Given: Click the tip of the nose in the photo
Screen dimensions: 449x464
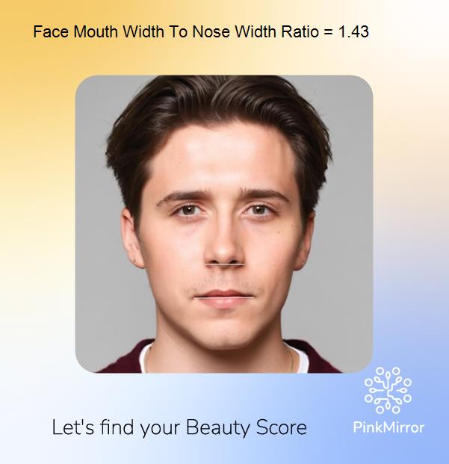Looking at the screenshot, I should [x=223, y=253].
